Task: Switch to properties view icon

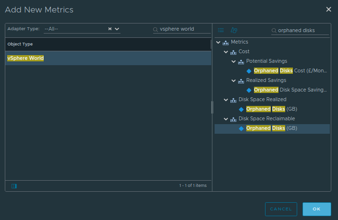Action: pyautogui.click(x=234, y=30)
